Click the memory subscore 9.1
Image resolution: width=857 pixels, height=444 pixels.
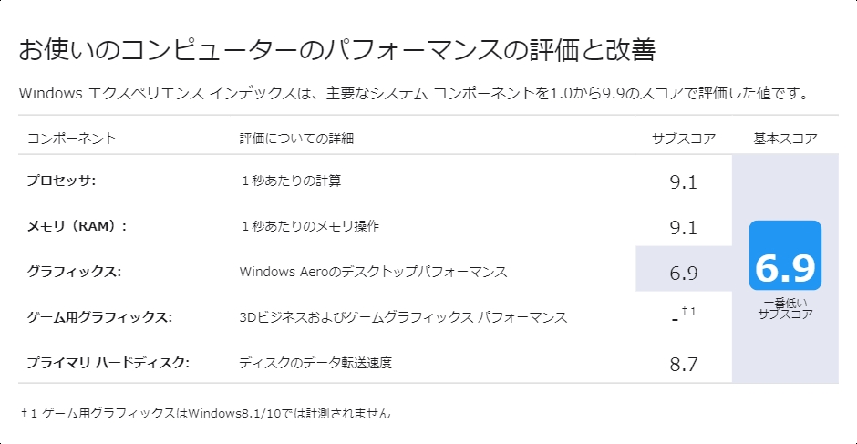(683, 227)
